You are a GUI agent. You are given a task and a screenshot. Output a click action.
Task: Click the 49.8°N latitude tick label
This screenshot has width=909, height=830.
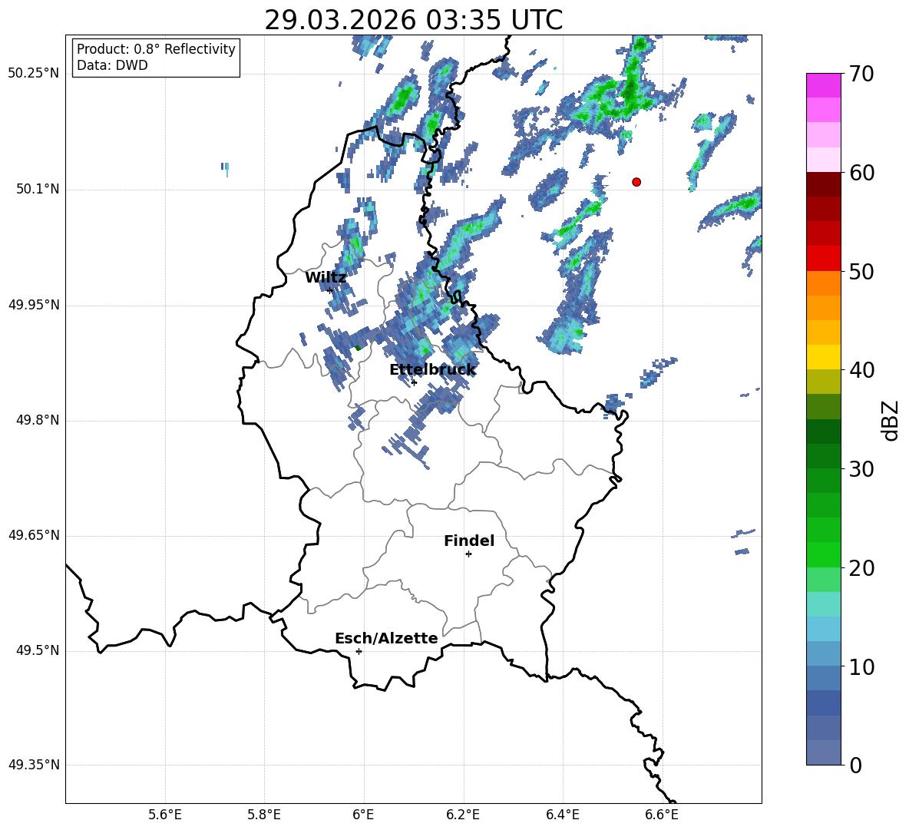(x=38, y=420)
